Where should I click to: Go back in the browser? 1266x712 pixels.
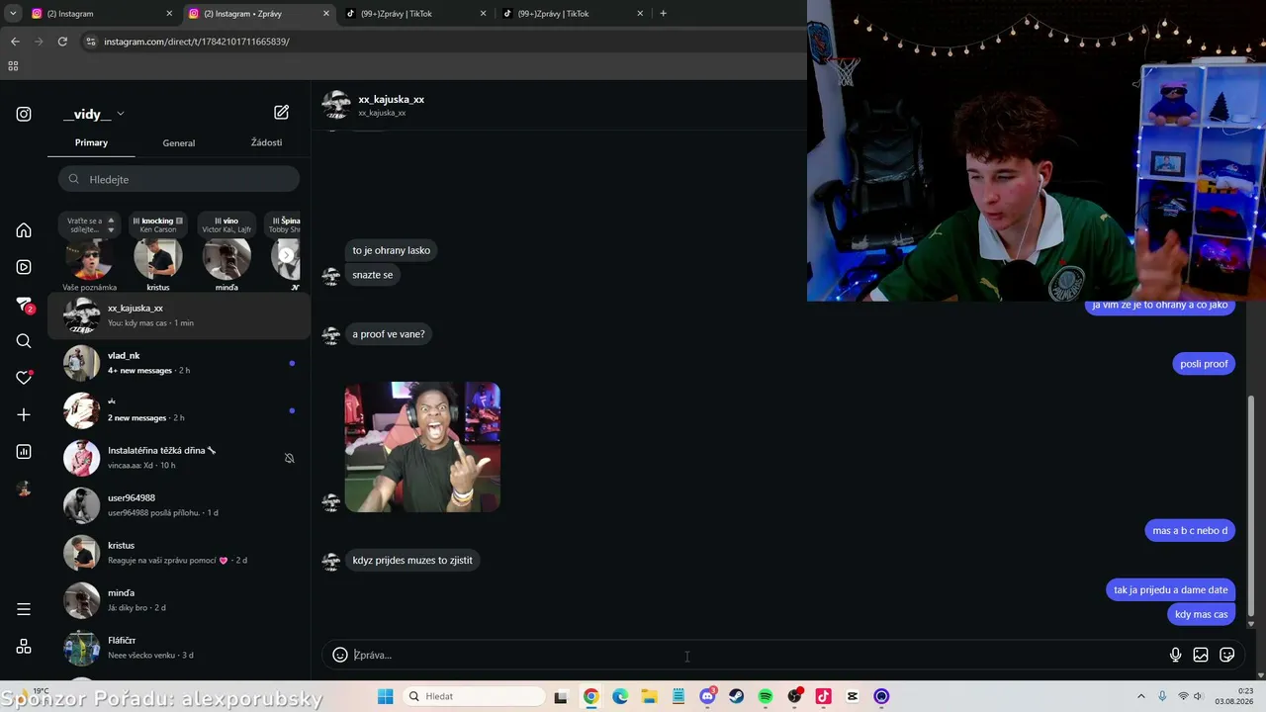[x=15, y=42]
